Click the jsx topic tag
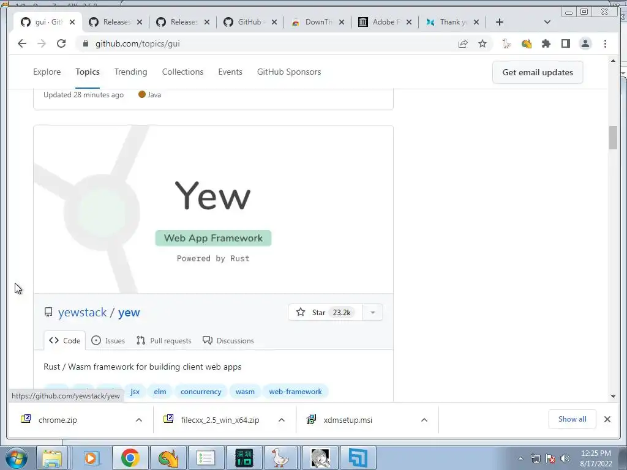Viewport: 627px width, 470px height. click(x=135, y=392)
